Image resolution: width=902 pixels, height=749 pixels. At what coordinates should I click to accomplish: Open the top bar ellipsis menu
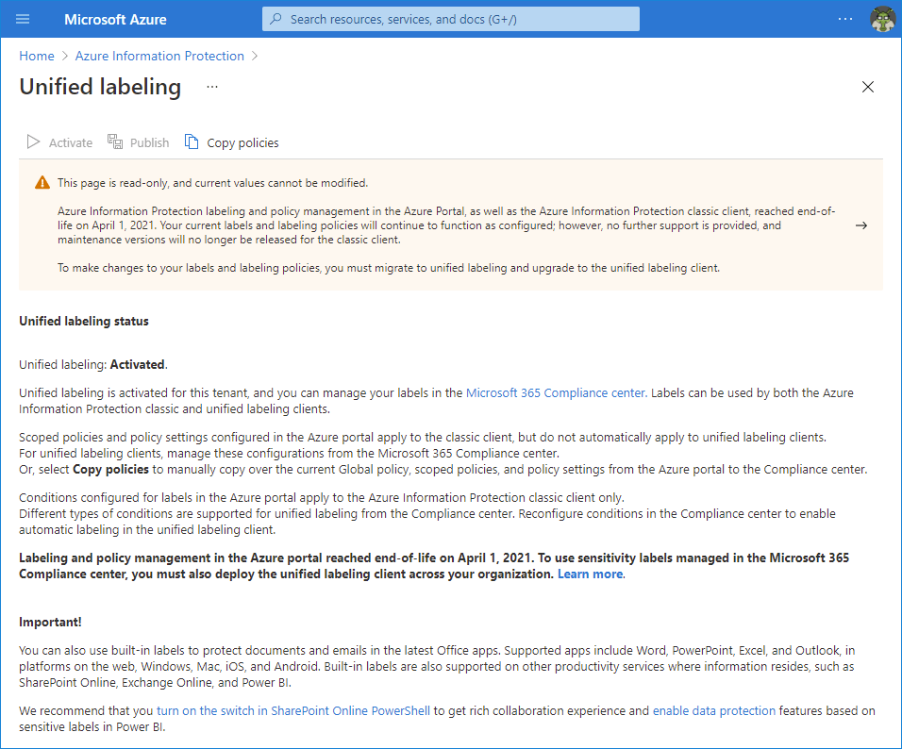(846, 17)
